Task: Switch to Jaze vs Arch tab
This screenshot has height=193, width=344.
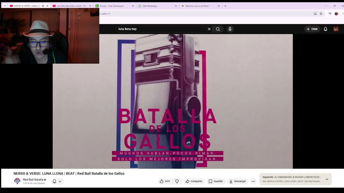Action: coord(71,6)
